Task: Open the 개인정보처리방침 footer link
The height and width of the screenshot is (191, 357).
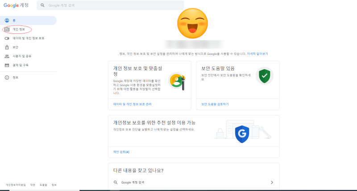Action: (16, 185)
